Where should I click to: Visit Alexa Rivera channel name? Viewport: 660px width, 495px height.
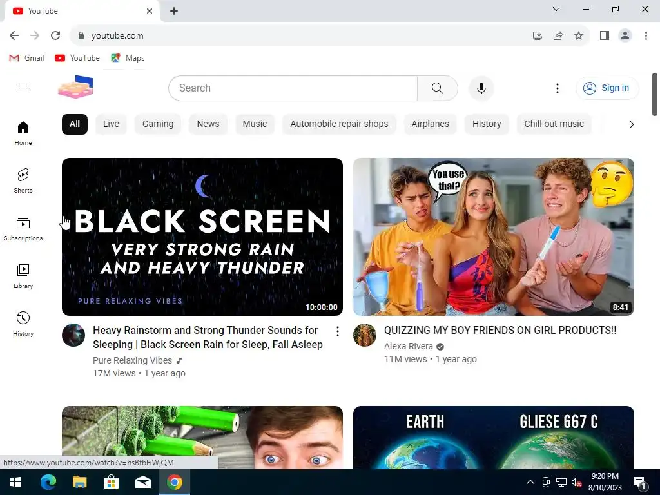point(408,346)
